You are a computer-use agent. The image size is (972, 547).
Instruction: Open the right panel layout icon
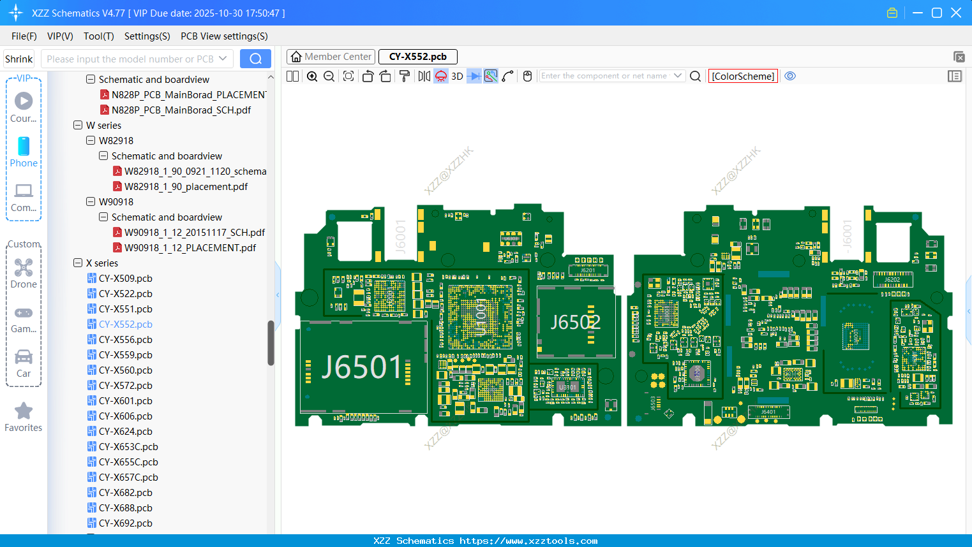[955, 76]
